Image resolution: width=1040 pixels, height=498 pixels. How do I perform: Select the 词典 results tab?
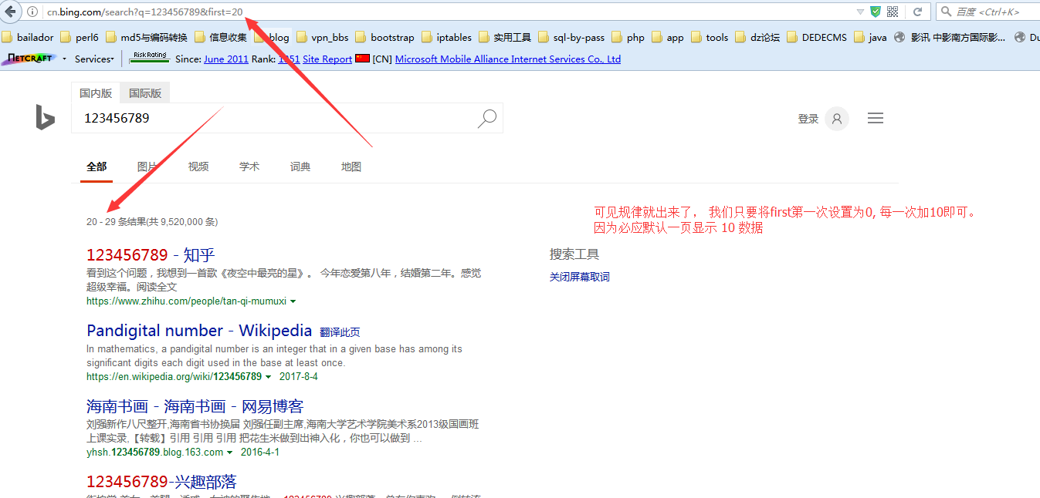tap(300, 167)
